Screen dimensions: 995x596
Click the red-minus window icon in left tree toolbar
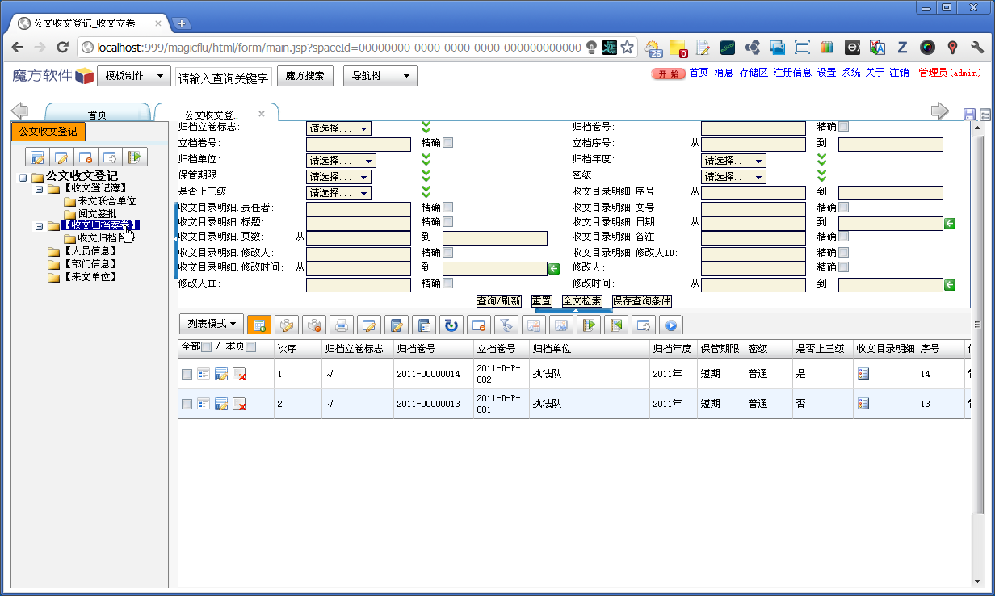(86, 157)
